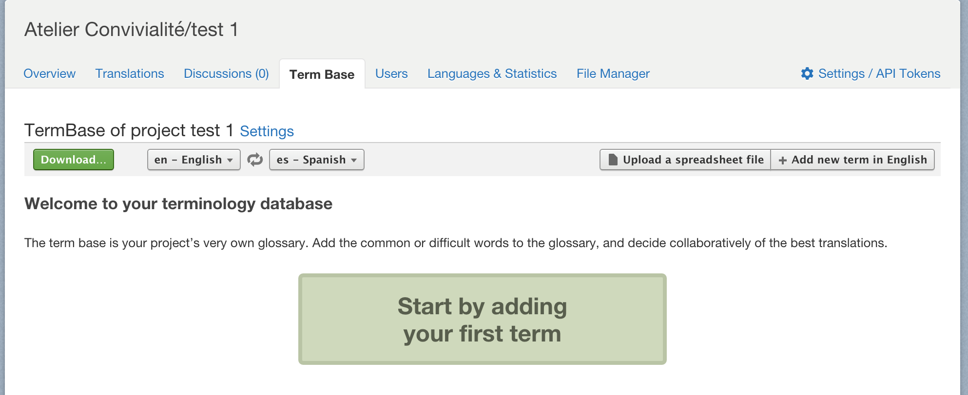This screenshot has height=395, width=968.
Task: Go to the Discussions (0) tab
Action: (x=226, y=73)
